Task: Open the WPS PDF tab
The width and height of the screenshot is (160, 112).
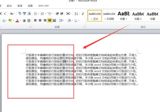Action: pyautogui.click(x=43, y=6)
